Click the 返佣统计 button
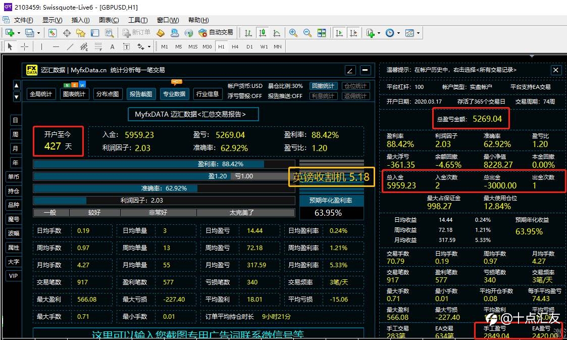 (x=355, y=96)
